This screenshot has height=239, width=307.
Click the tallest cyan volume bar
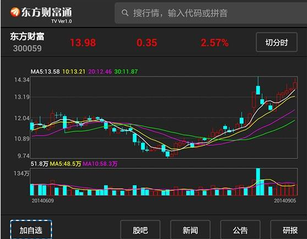point(258,182)
